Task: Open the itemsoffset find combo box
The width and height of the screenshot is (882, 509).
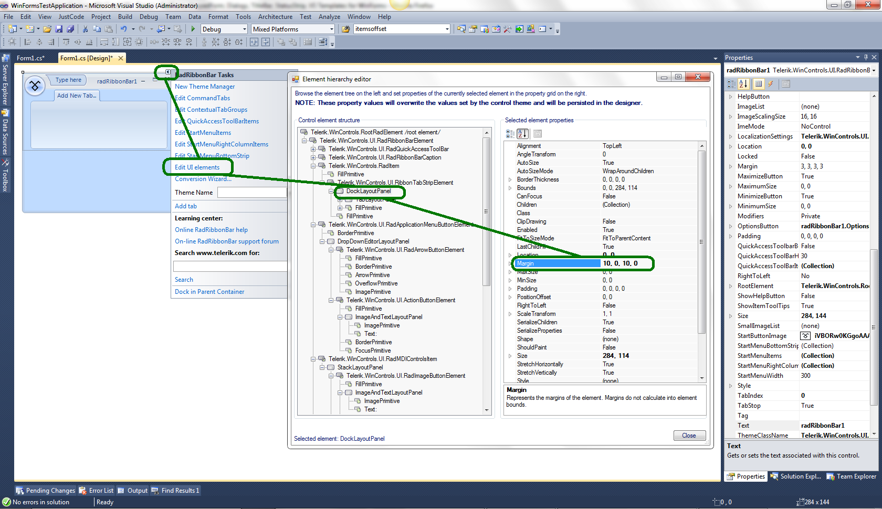Action: coord(447,29)
